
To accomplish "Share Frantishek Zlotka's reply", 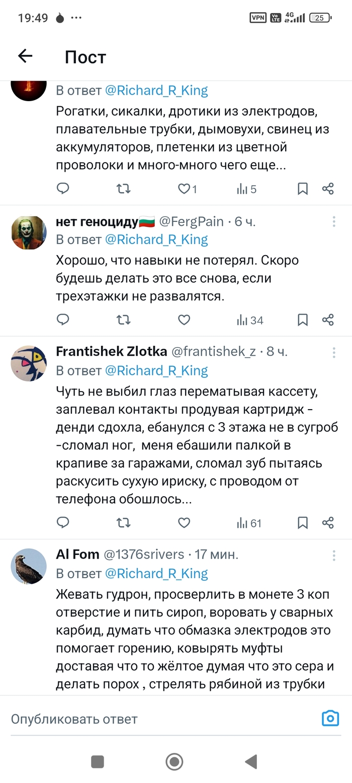I will pyautogui.click(x=328, y=523).
